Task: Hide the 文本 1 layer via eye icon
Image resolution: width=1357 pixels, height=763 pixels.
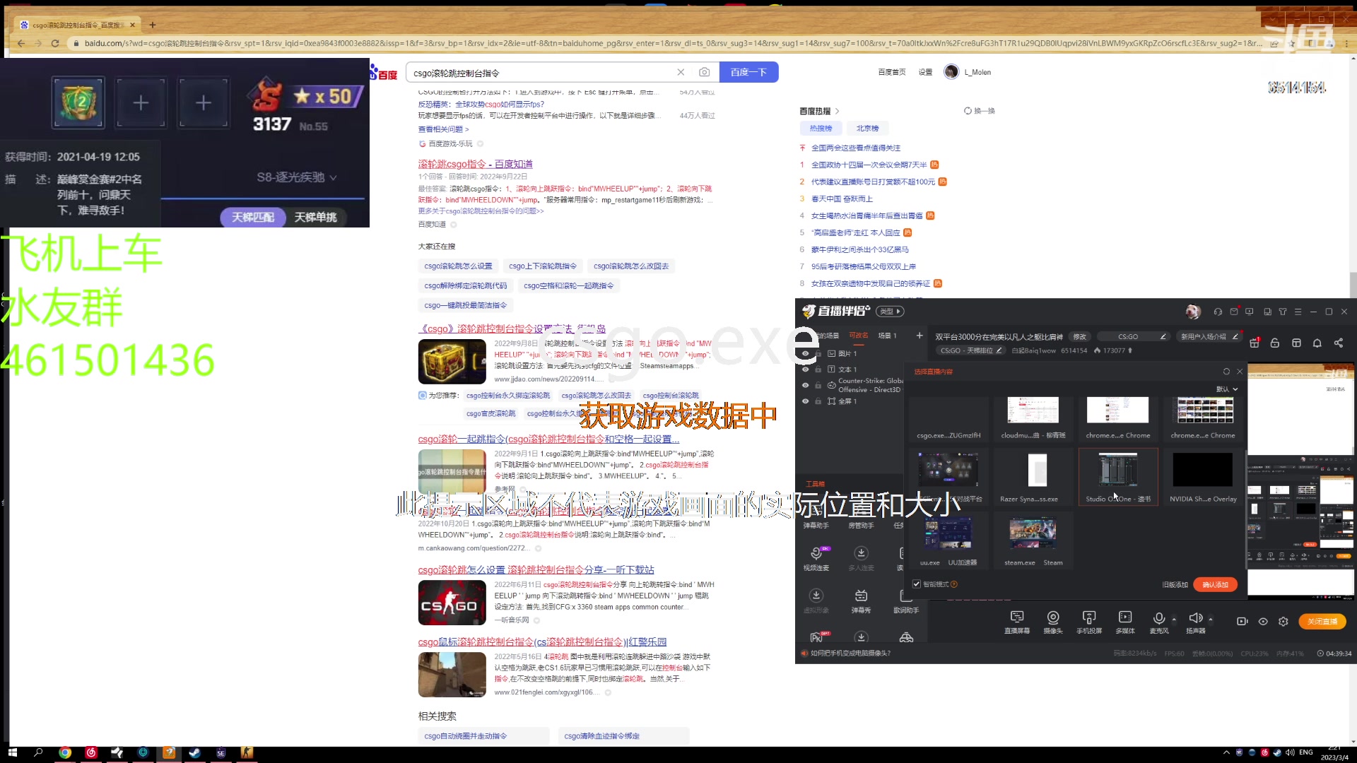Action: (805, 369)
